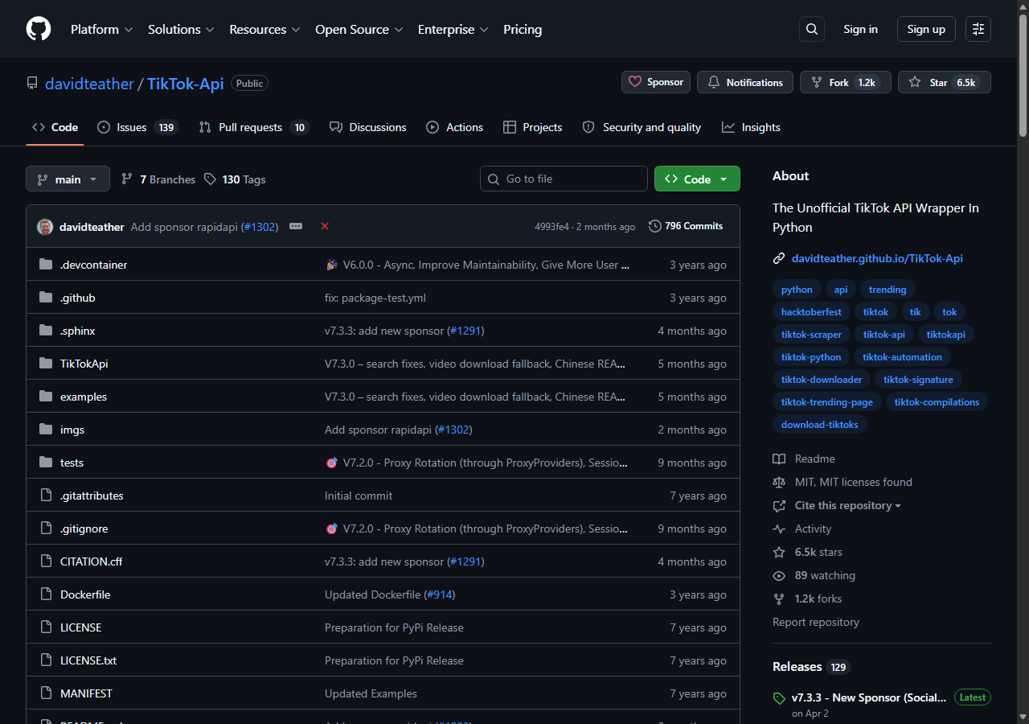The width and height of the screenshot is (1029, 724).
Task: Open the Platform menu
Action: click(101, 29)
